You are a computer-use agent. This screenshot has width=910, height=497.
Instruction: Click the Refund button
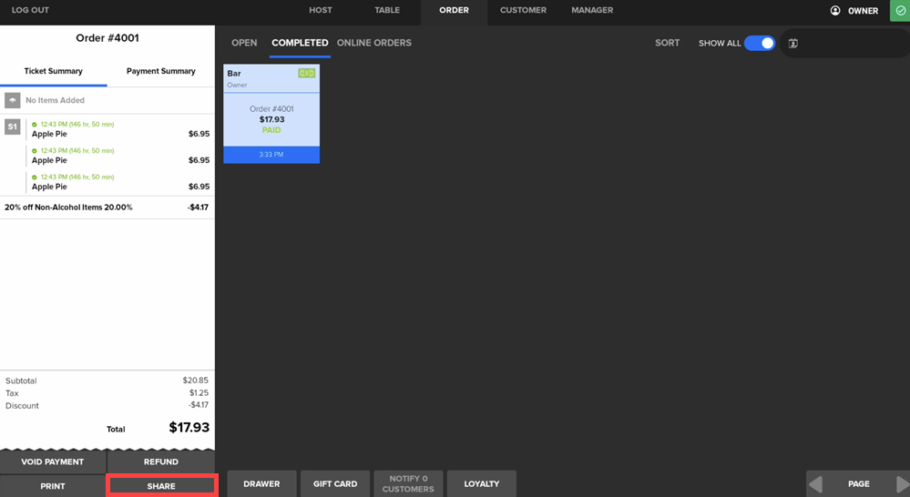161,462
